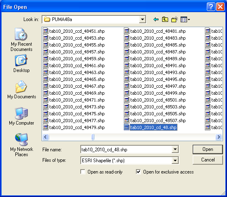Select file name tab10_2010_ccd_48501.shp
The image size is (227, 197).
(158, 100)
